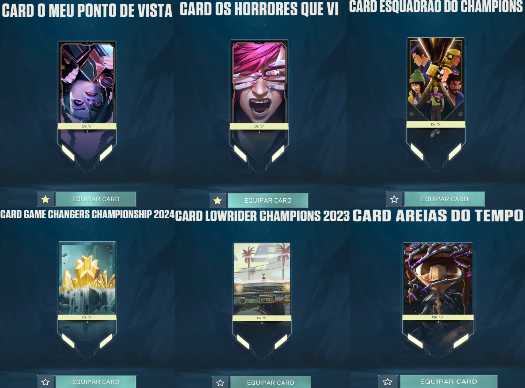Image resolution: width=525 pixels, height=388 pixels.
Task: Equip the Esquadrão do Champions card
Action: click(x=445, y=199)
